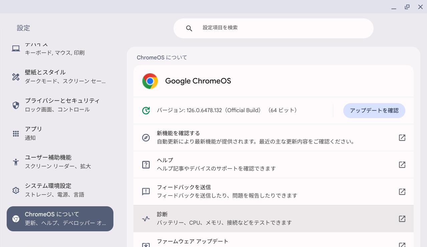Click the question mark icon beside ヘルプ
This screenshot has width=427, height=247.
click(x=146, y=164)
